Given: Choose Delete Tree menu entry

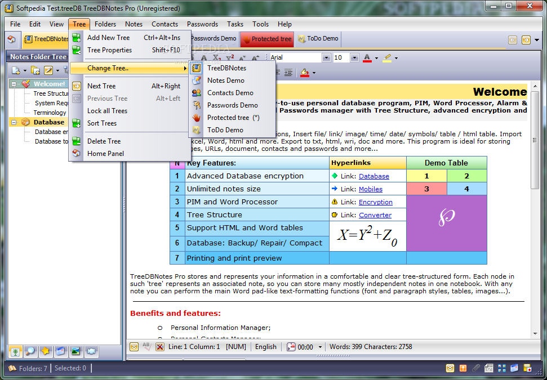Looking at the screenshot, I should pos(130,141).
